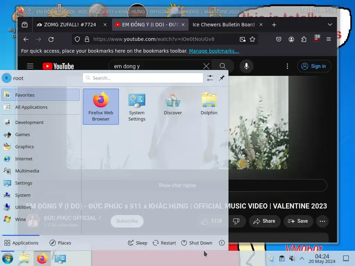Reload the YouTube page
This screenshot has height=266, width=355.
pyautogui.click(x=51, y=39)
